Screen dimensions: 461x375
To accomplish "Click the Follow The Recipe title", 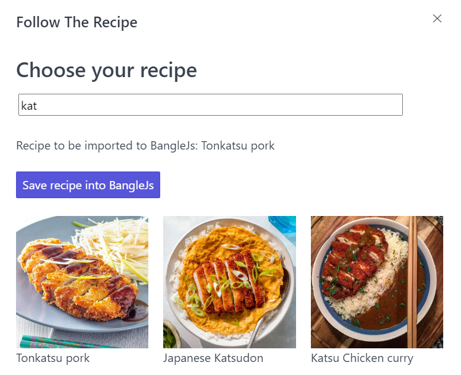I will coord(77,23).
